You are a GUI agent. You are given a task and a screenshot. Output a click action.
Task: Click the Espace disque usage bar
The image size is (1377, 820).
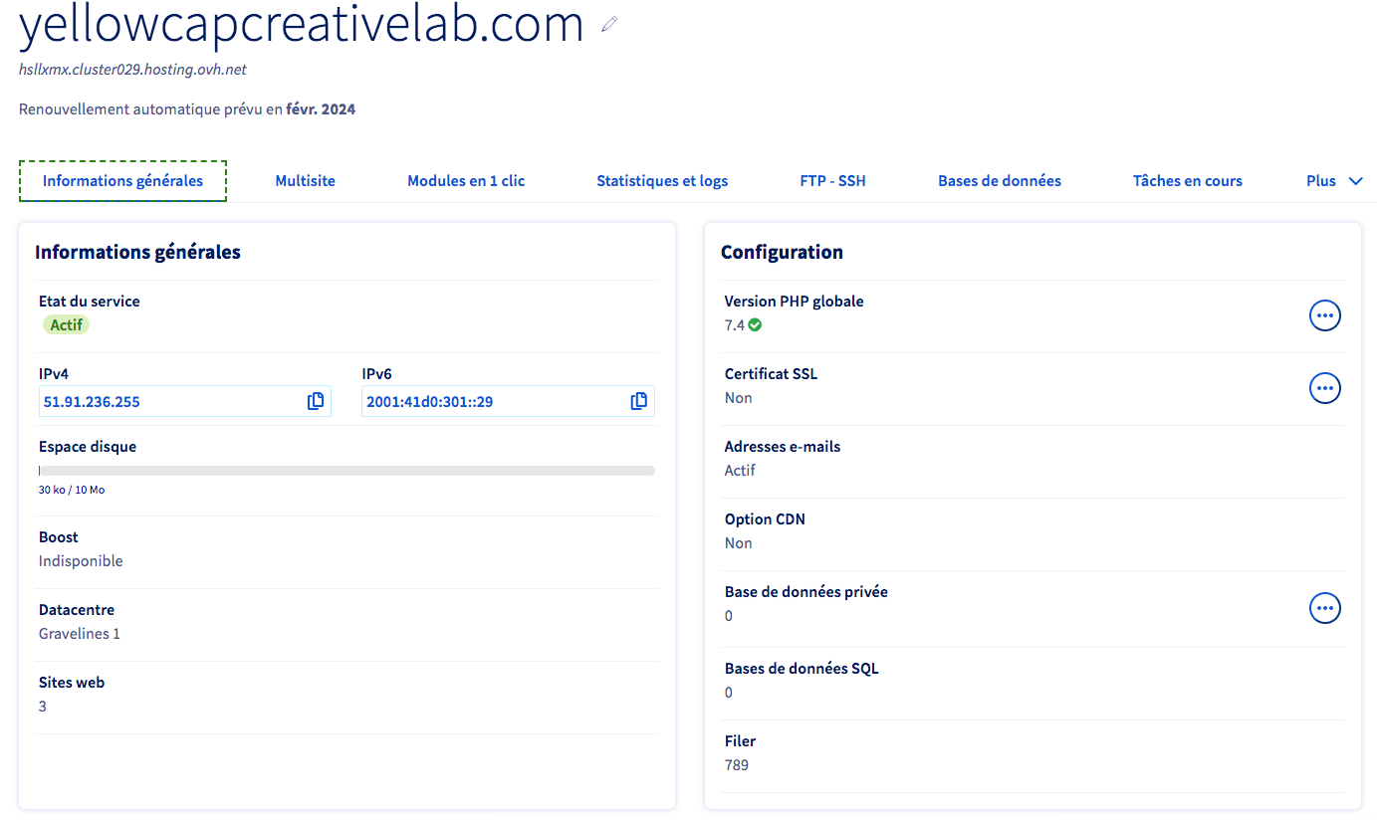click(x=346, y=471)
